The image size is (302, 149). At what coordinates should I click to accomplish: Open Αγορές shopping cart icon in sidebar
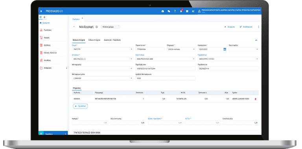[41, 38]
